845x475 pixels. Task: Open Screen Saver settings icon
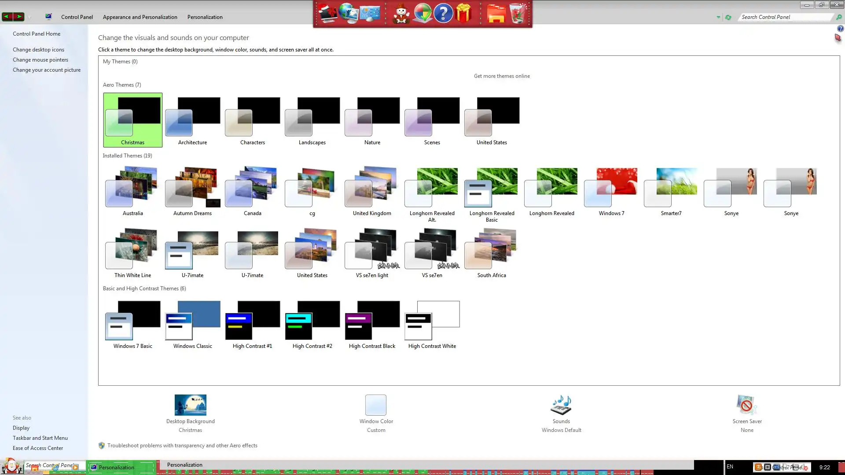point(746,405)
